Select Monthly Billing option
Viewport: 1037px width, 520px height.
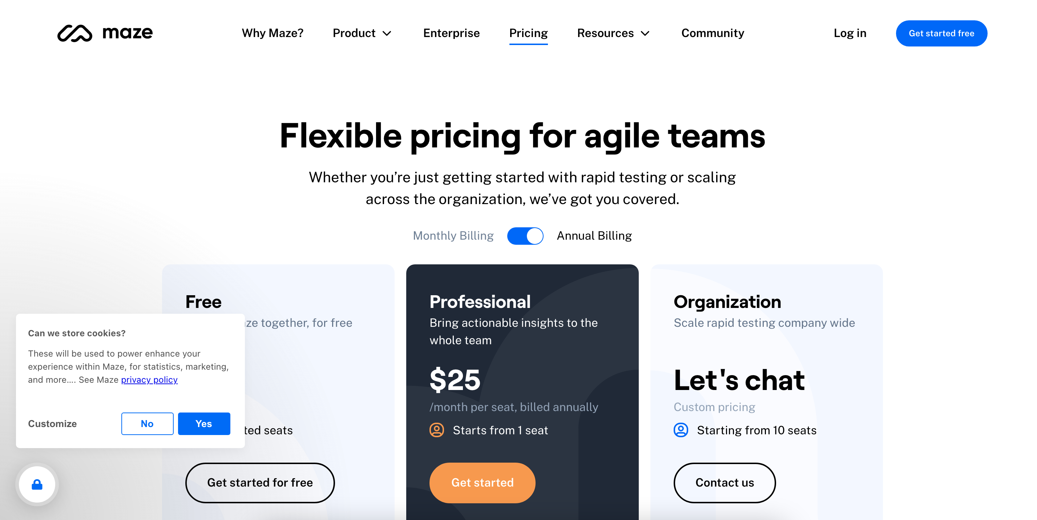click(x=453, y=236)
